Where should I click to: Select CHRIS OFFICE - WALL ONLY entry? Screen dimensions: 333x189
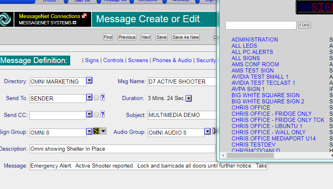click(269, 132)
